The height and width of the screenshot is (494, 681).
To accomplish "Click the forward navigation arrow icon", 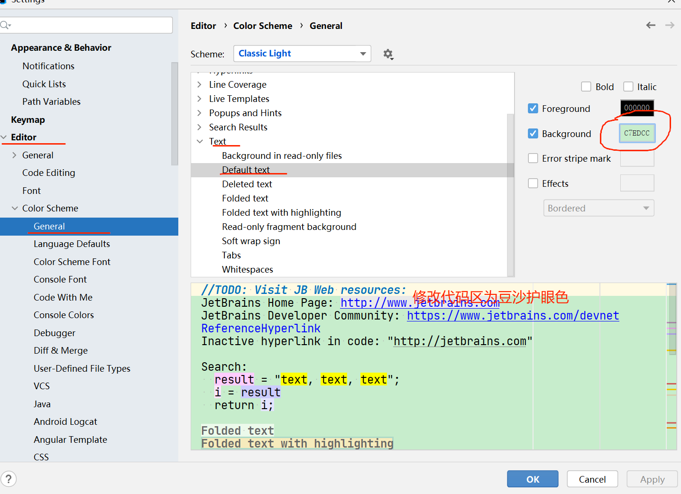I will coord(670,25).
